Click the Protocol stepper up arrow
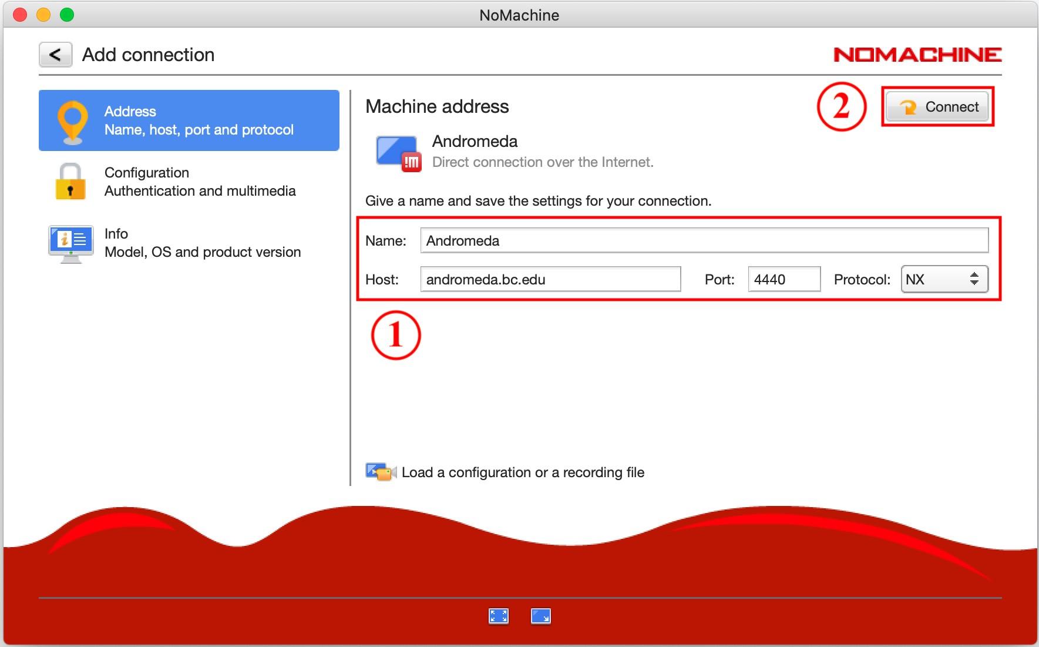The width and height of the screenshot is (1039, 647). 974,275
